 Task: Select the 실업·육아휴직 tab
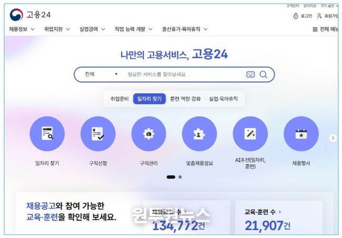click(x=223, y=99)
